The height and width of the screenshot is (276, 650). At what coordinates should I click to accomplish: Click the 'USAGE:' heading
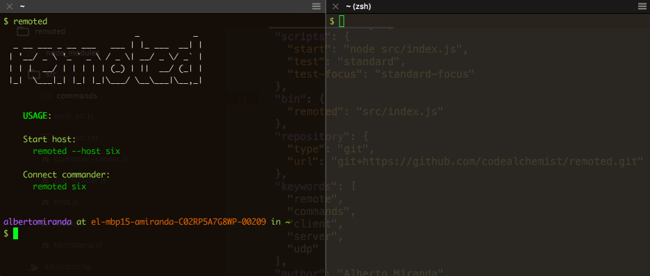point(37,116)
